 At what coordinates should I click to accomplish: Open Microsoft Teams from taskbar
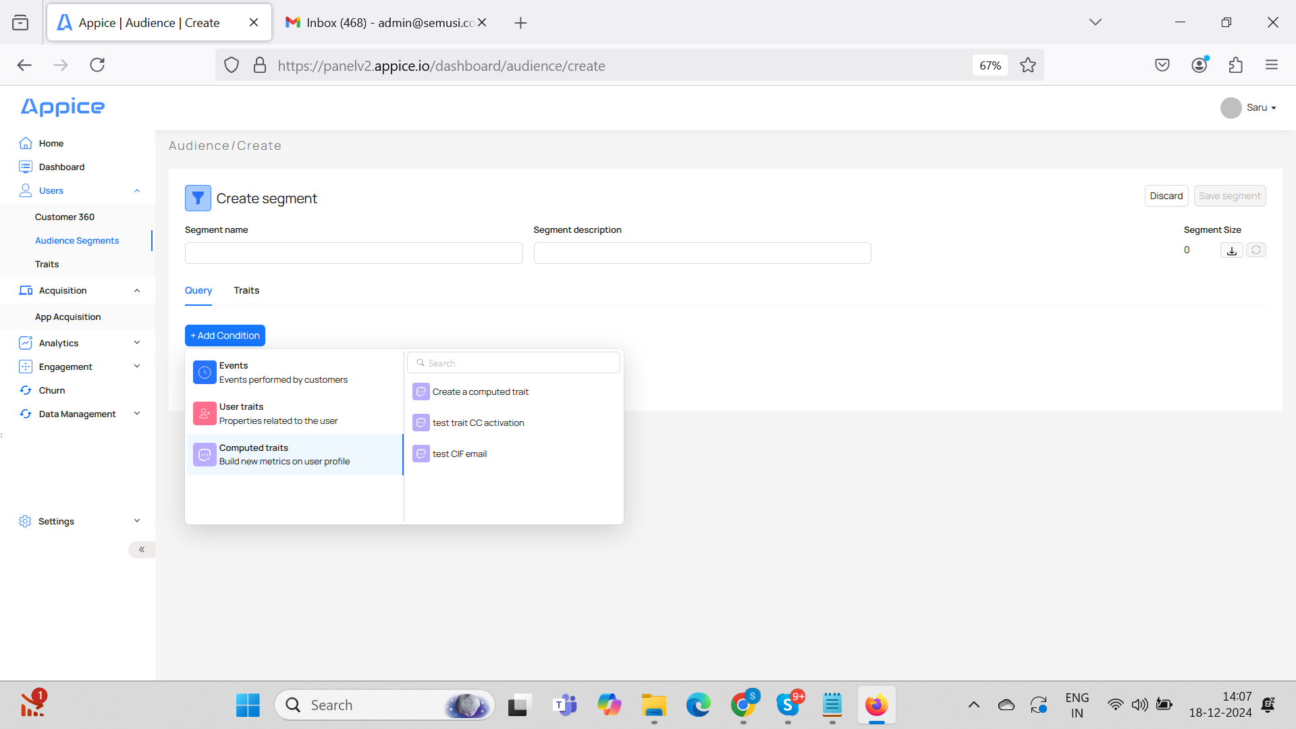coord(565,705)
